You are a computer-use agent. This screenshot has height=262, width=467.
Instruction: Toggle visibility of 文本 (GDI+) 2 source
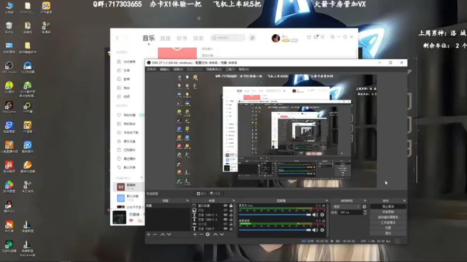point(225,219)
